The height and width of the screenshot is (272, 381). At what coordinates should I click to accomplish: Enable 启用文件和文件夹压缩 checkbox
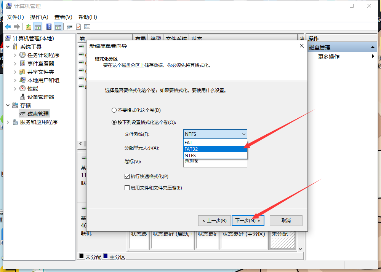(127, 188)
